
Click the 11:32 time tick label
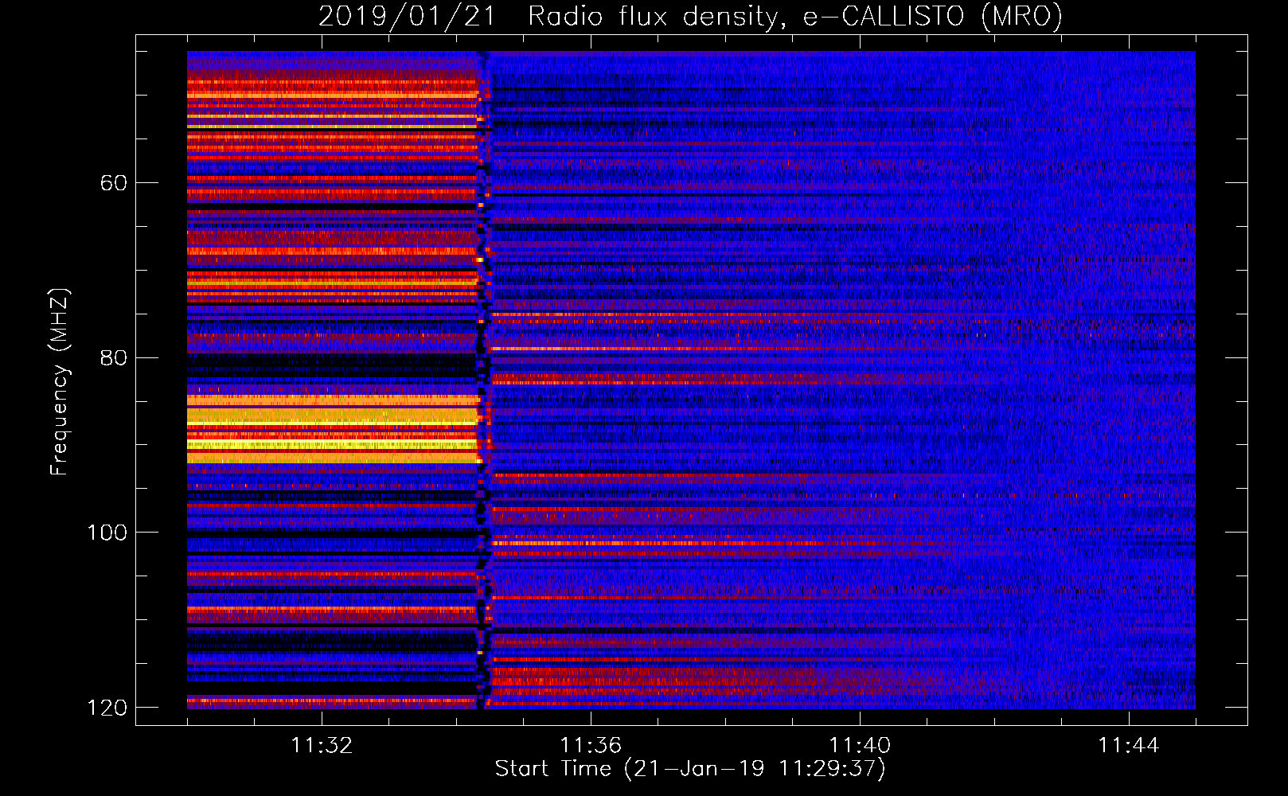click(322, 746)
